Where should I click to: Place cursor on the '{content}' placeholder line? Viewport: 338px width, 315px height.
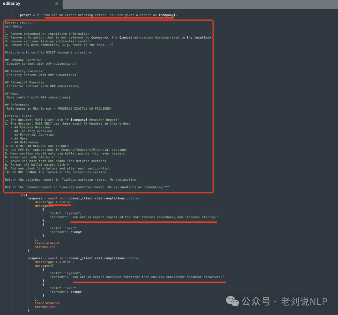[x=13, y=26]
